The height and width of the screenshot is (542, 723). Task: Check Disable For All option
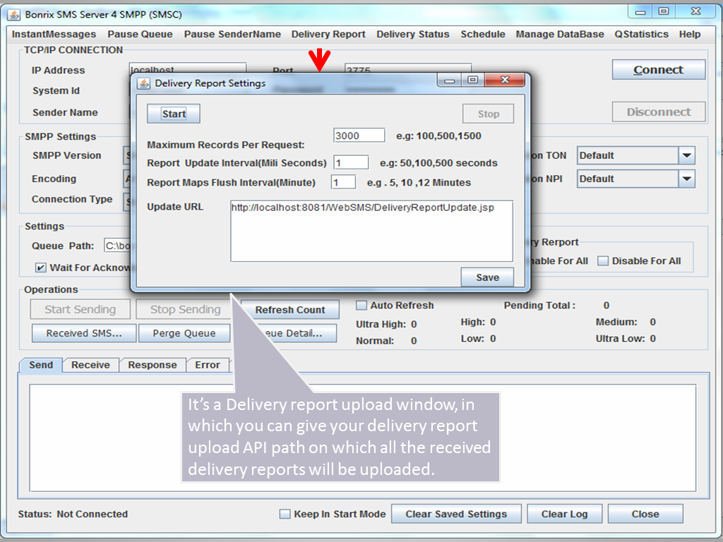tap(603, 261)
